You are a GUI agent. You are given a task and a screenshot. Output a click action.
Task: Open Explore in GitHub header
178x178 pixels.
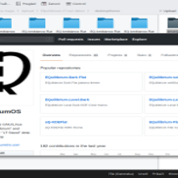point(139,40)
